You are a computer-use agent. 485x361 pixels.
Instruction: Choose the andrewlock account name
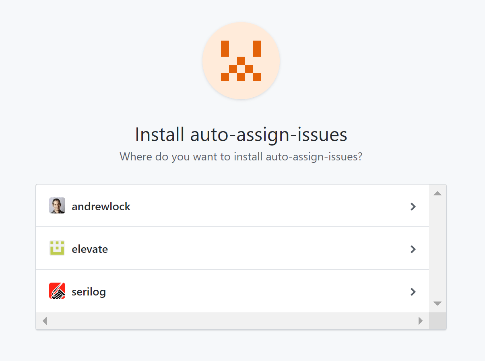click(101, 206)
